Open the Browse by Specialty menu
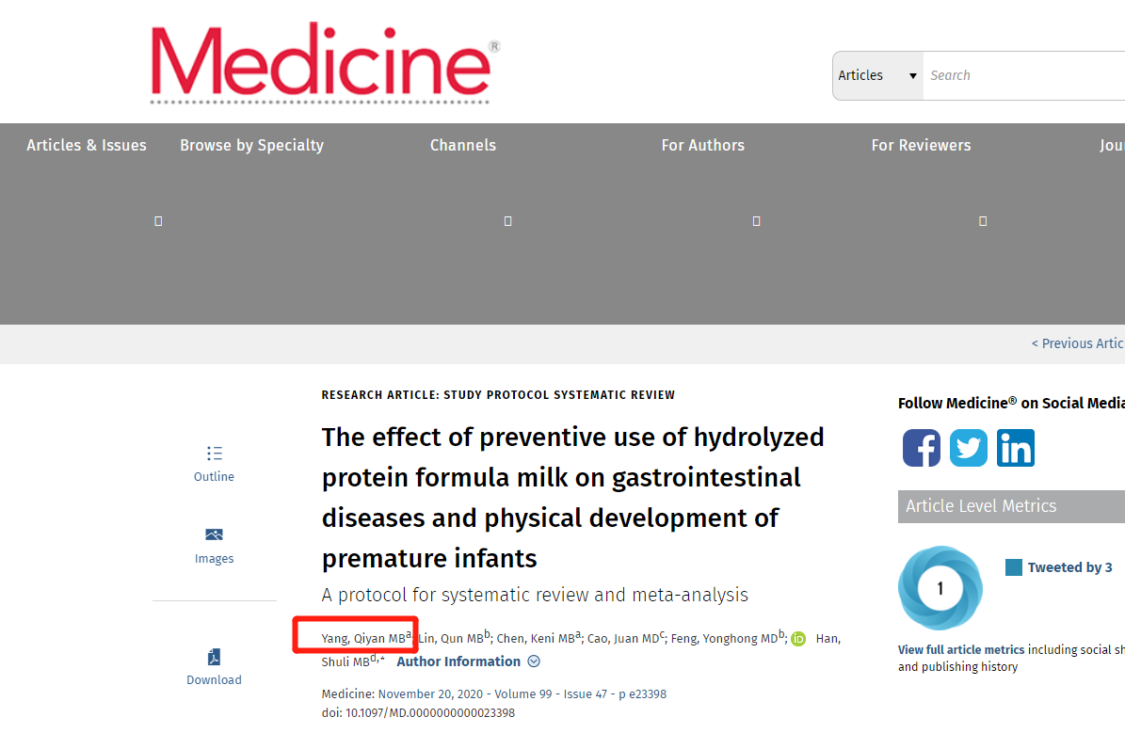1125x733 pixels. [252, 145]
